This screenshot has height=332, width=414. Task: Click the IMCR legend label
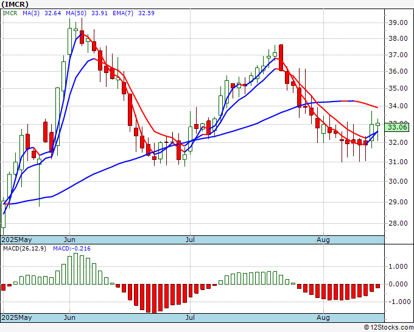coord(10,13)
